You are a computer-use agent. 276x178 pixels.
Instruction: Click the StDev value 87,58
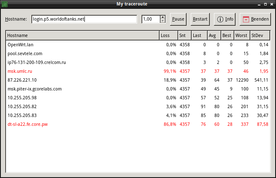click(x=262, y=124)
